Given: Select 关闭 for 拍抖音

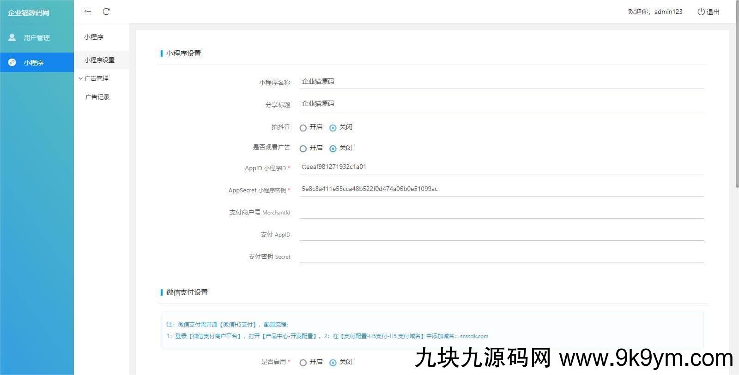Looking at the screenshot, I should point(333,128).
